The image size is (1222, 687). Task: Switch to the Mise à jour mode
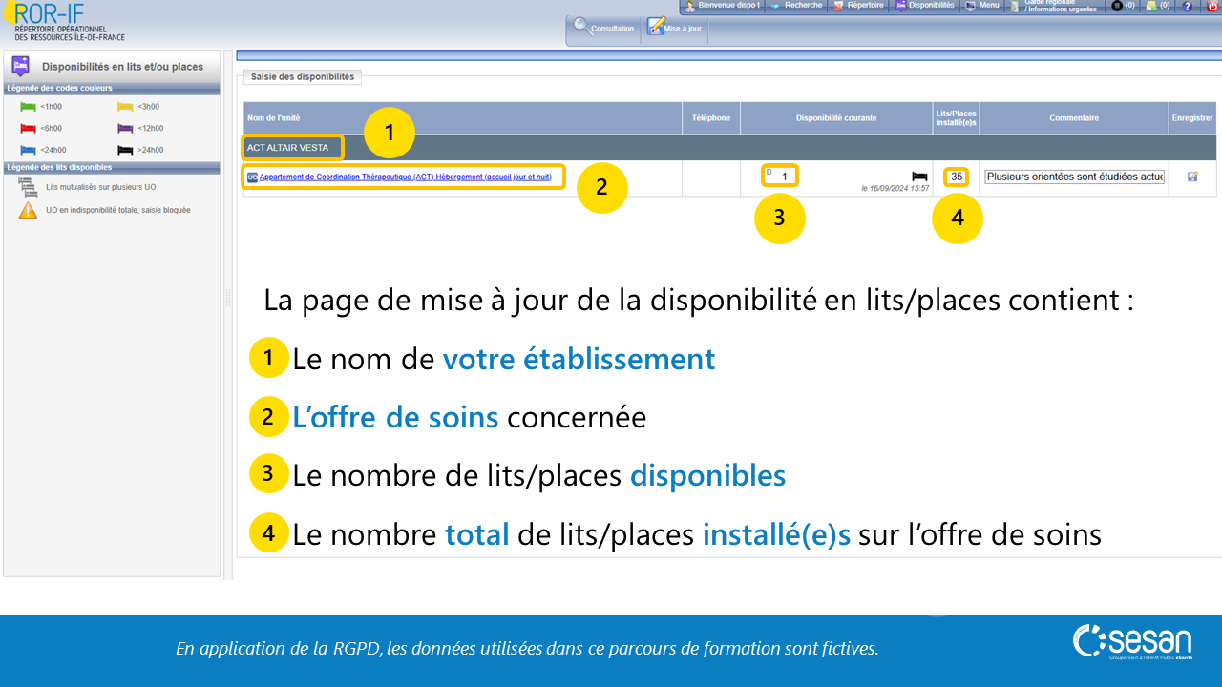[x=674, y=28]
